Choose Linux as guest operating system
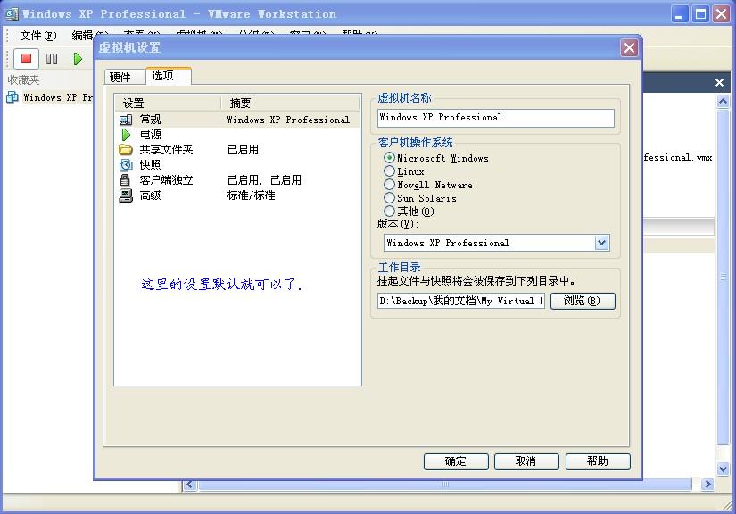736x514 pixels. [x=390, y=171]
